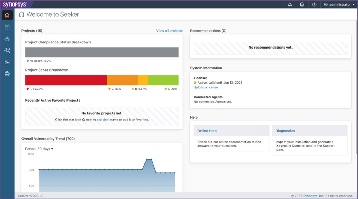Click the star icon in favorites hint

(x=84, y=120)
